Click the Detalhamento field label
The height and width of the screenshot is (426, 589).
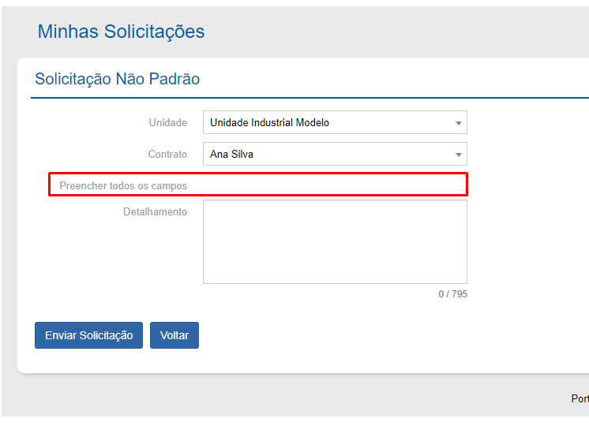point(155,211)
